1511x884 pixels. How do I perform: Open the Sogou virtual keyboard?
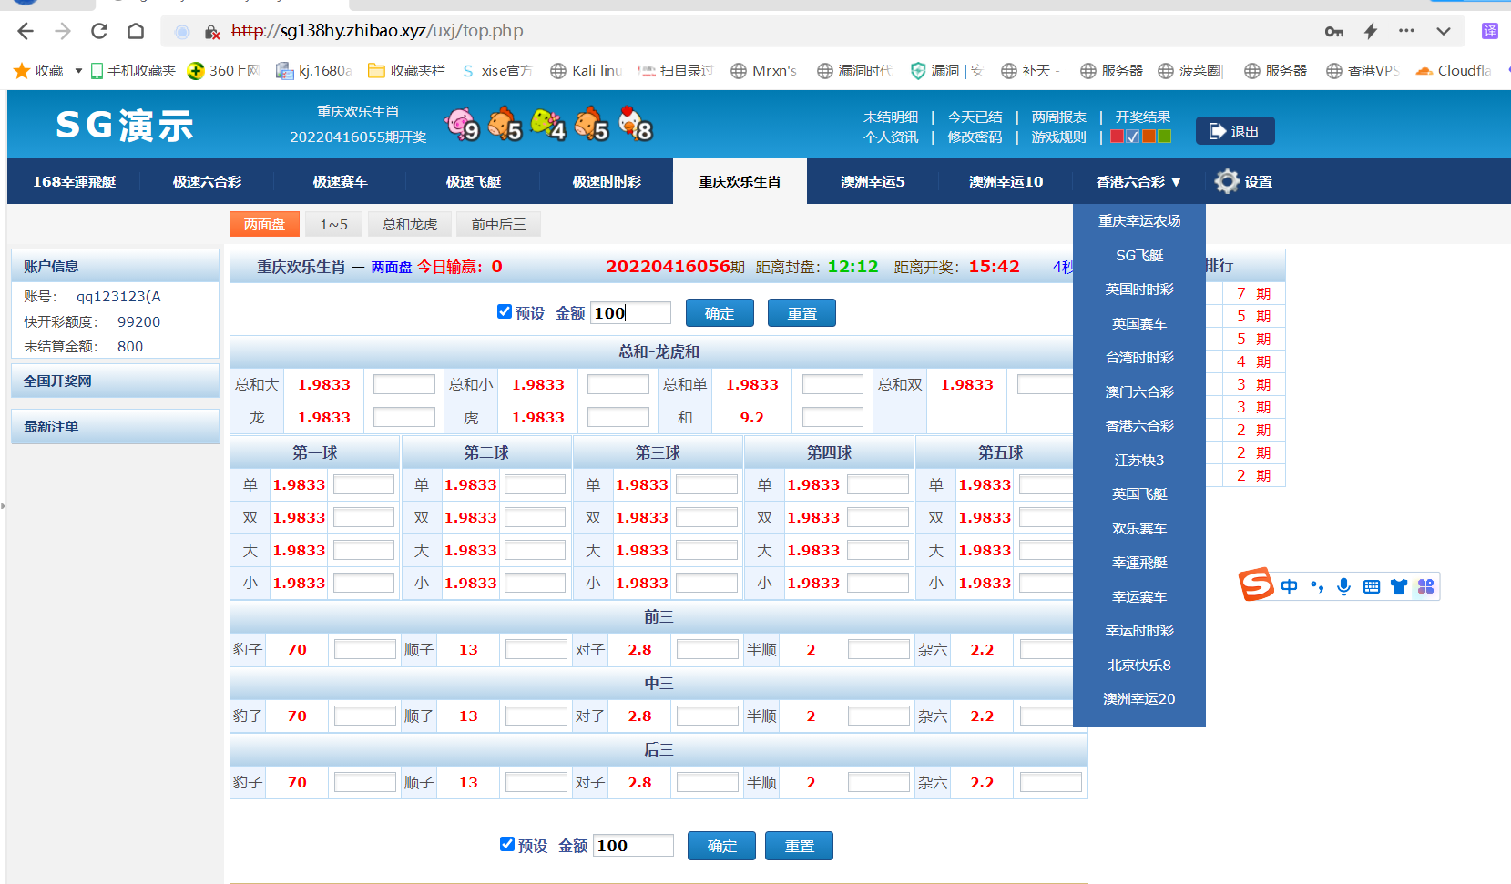[1372, 586]
